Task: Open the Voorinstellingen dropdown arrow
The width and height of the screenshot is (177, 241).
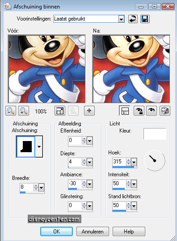Action: click(121, 19)
